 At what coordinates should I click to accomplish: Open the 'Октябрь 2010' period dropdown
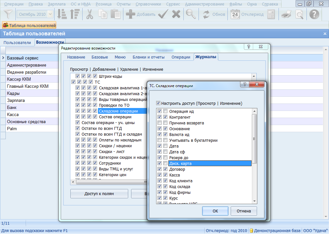tap(50, 14)
